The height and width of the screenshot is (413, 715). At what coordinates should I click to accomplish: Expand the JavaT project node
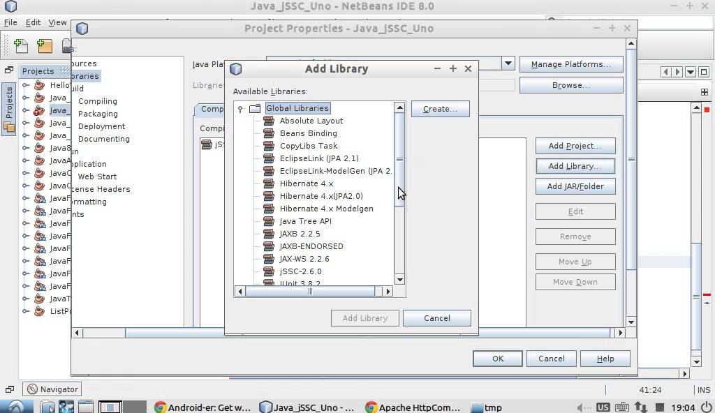click(x=26, y=299)
